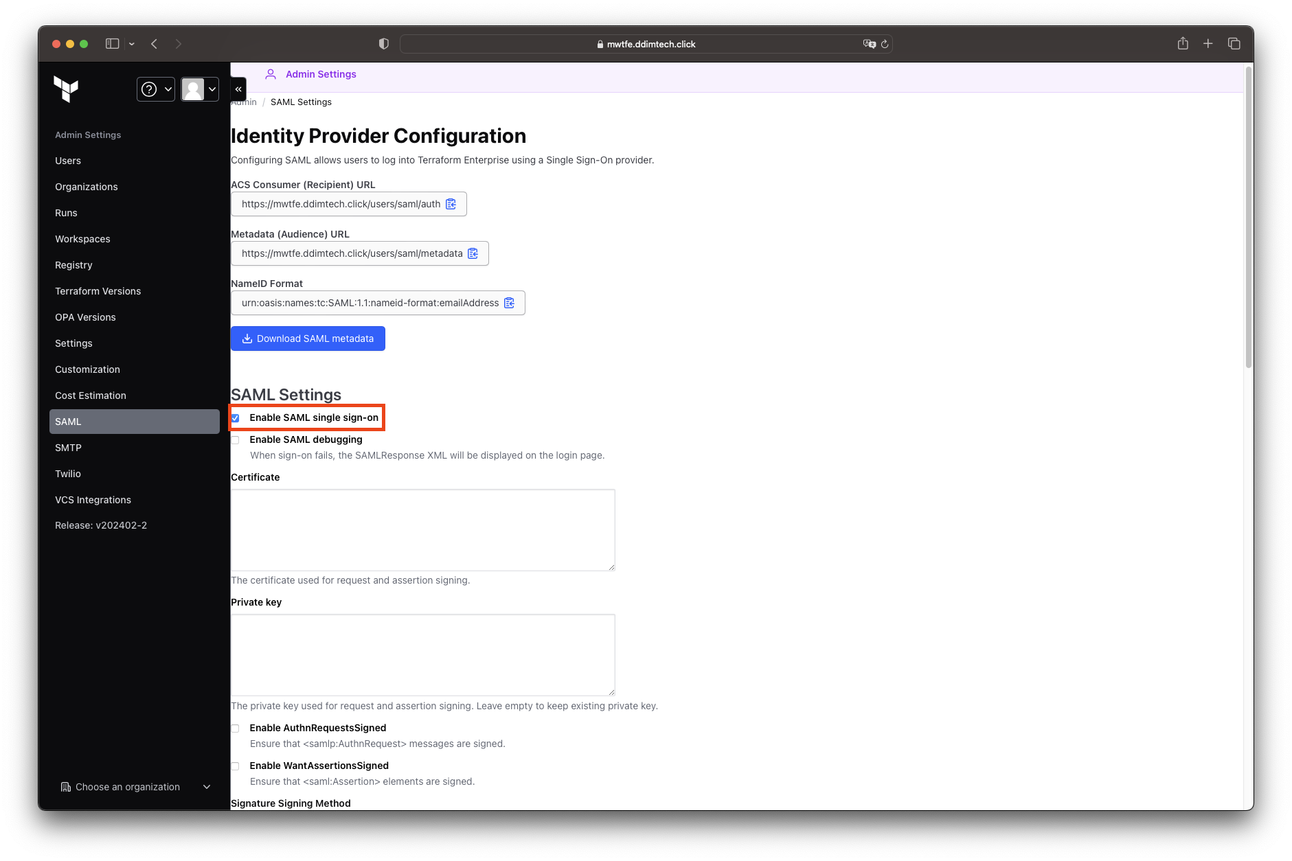1292x861 pixels.
Task: Go back in browser history
Action: [x=155, y=44]
